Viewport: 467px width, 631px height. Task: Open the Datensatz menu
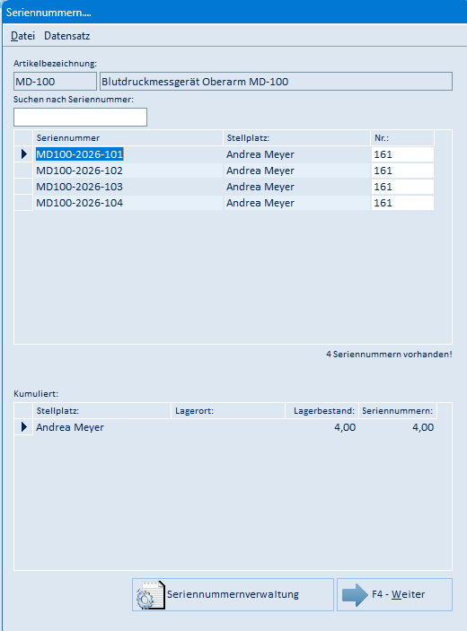pyautogui.click(x=66, y=36)
